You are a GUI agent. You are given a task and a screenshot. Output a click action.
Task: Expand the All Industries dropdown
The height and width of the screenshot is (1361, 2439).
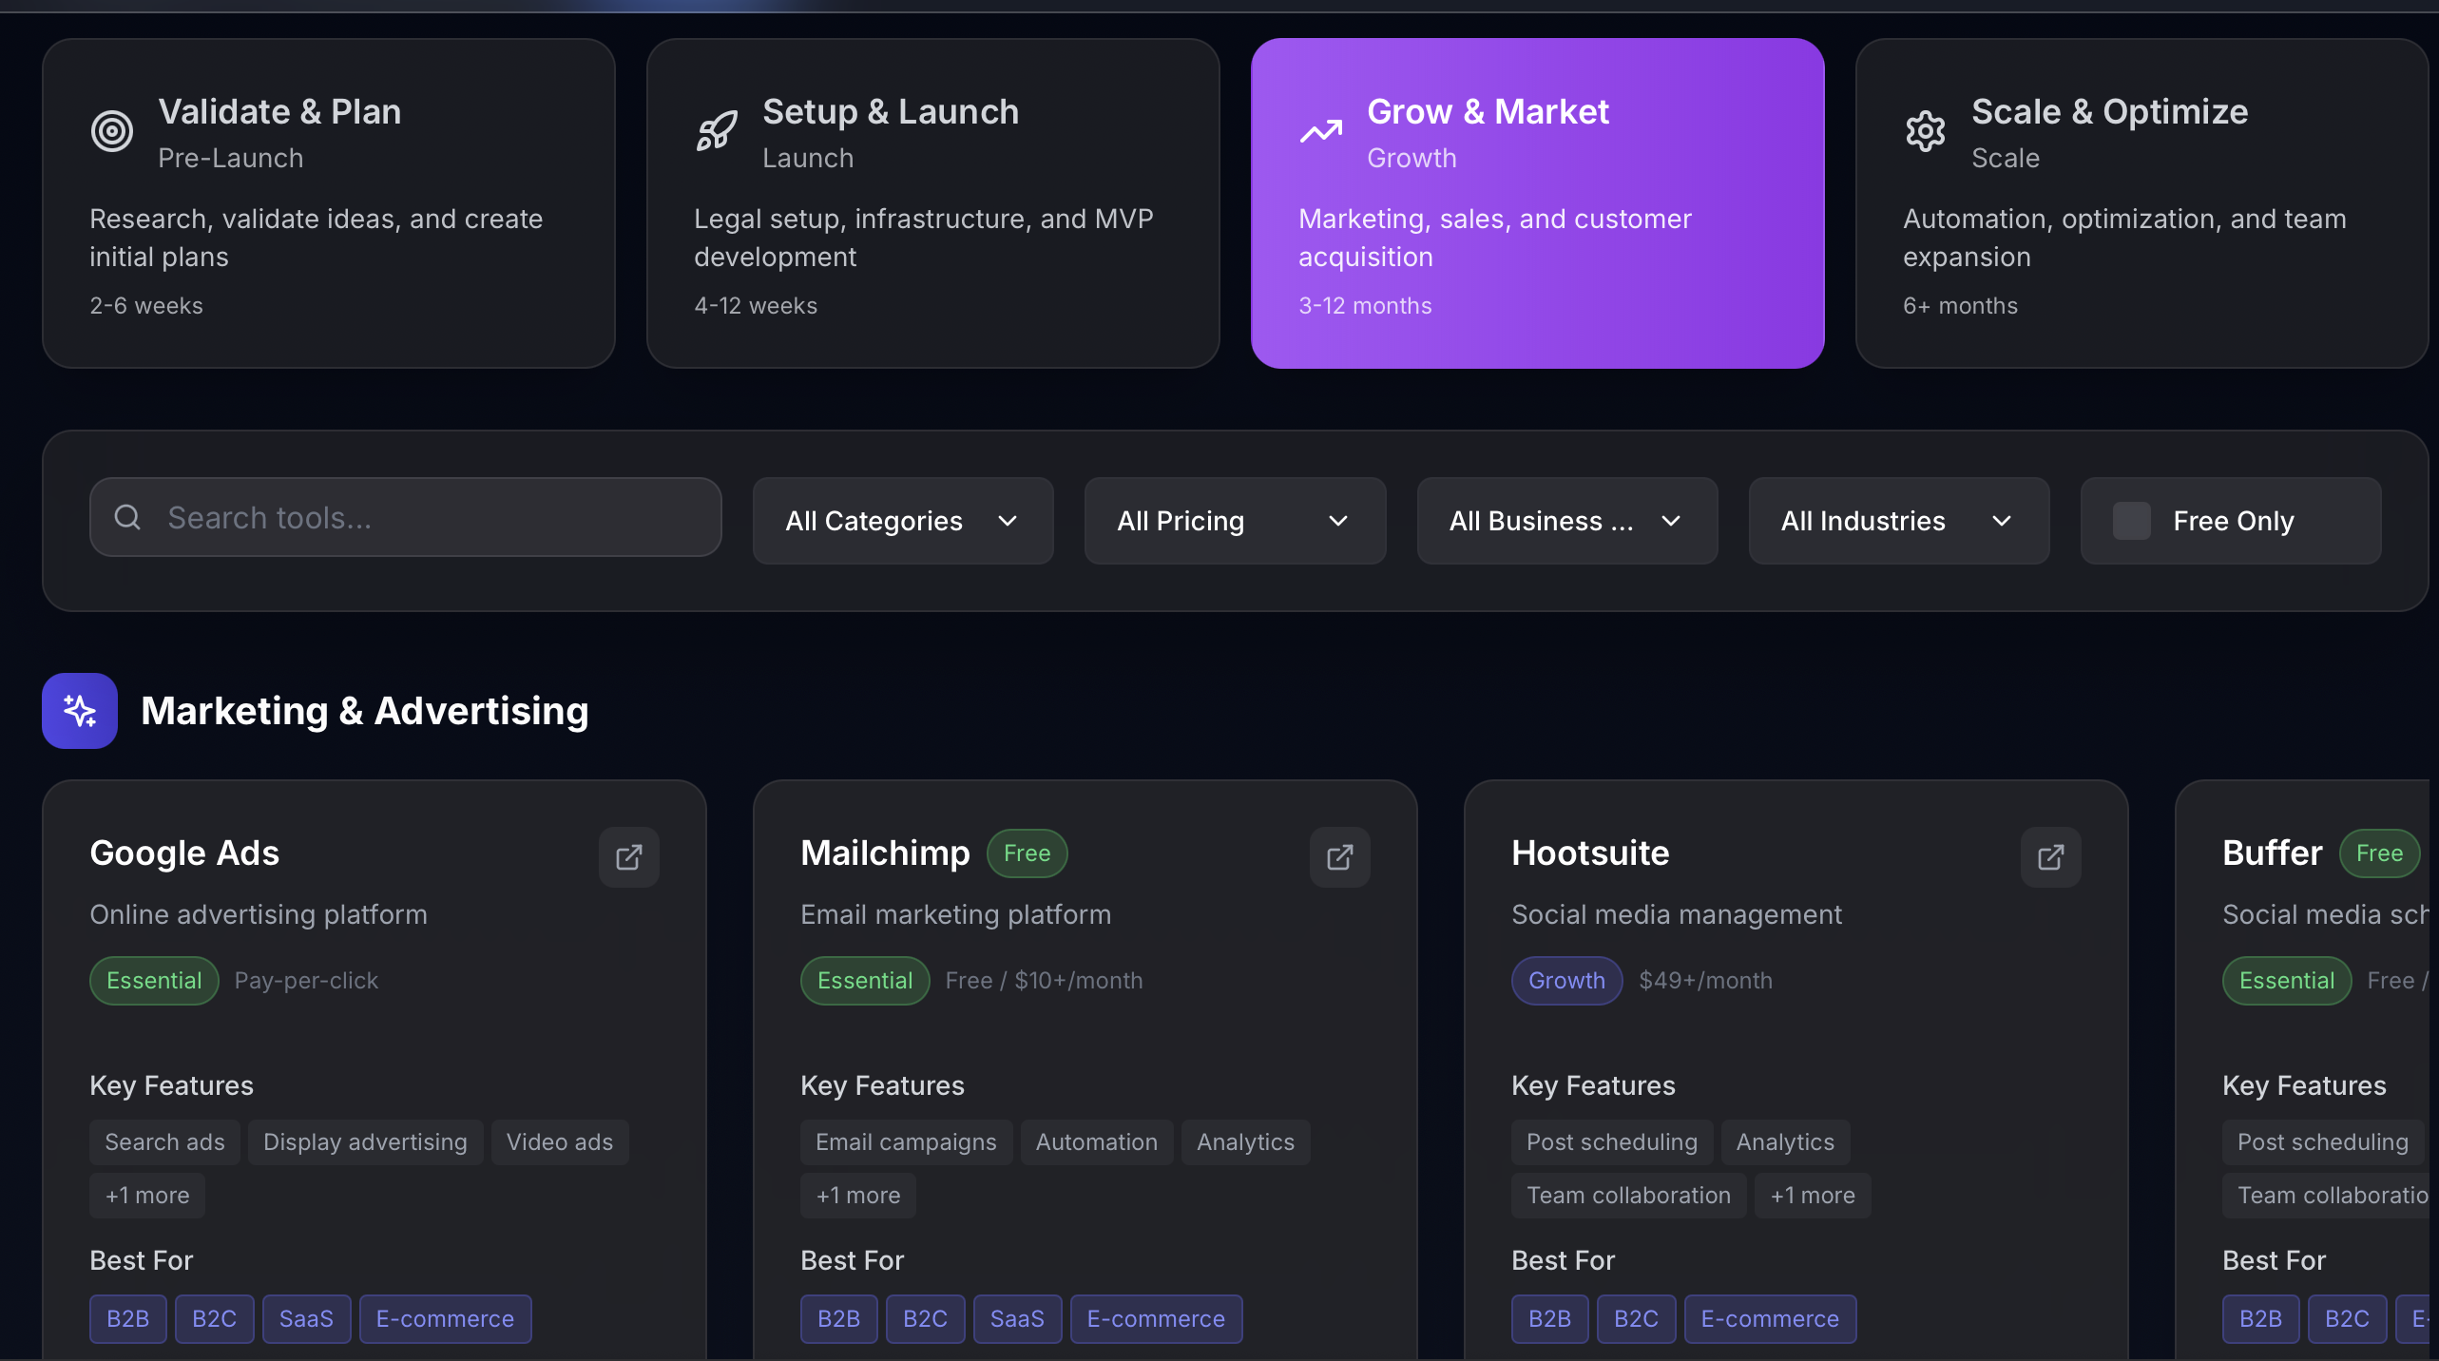[1899, 521]
